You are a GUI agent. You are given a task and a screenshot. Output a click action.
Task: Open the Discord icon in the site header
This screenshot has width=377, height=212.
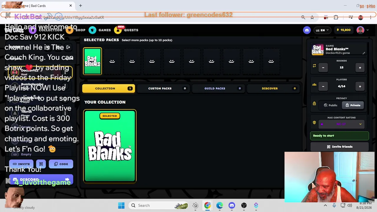(307, 30)
